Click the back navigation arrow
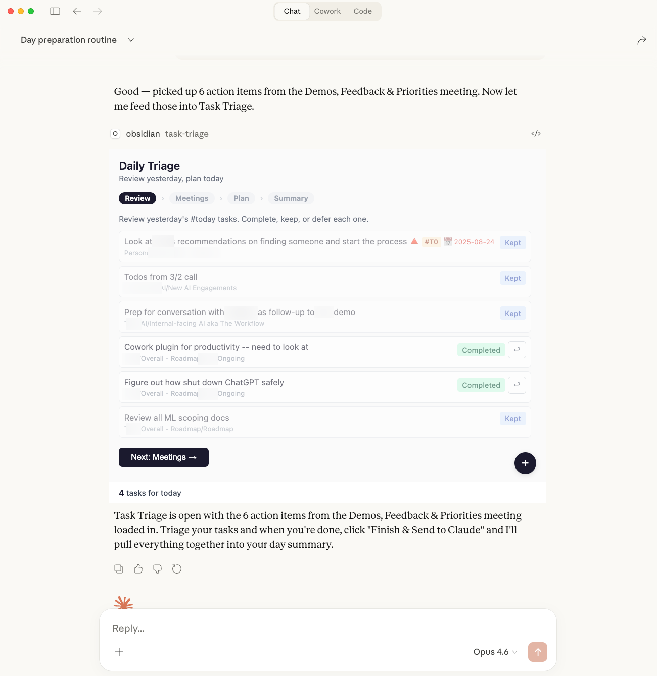Image resolution: width=657 pixels, height=676 pixels. tap(77, 11)
